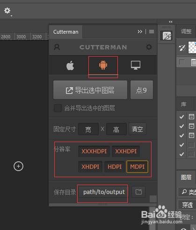The width and height of the screenshot is (196, 230).
Task: Open the 穿透 blend mode dropdown
Action: click(187, 205)
